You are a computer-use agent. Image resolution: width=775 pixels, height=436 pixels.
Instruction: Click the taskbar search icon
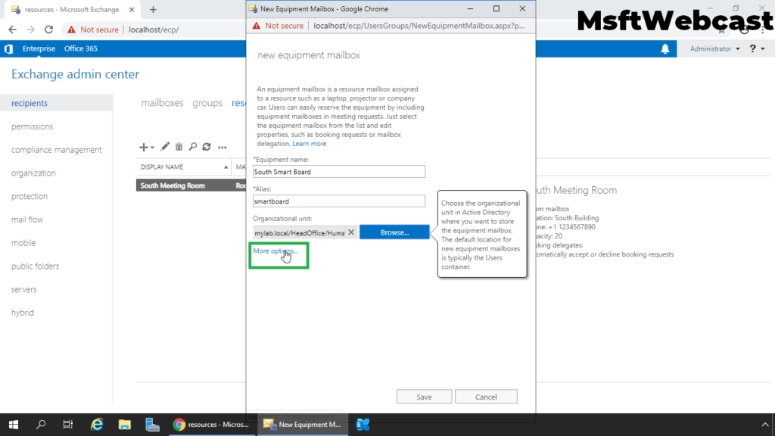[x=41, y=425]
